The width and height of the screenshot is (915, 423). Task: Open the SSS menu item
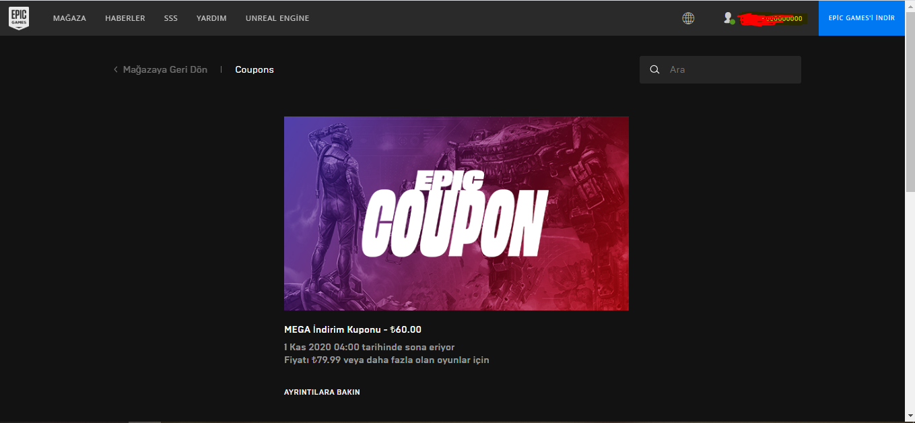(x=171, y=18)
